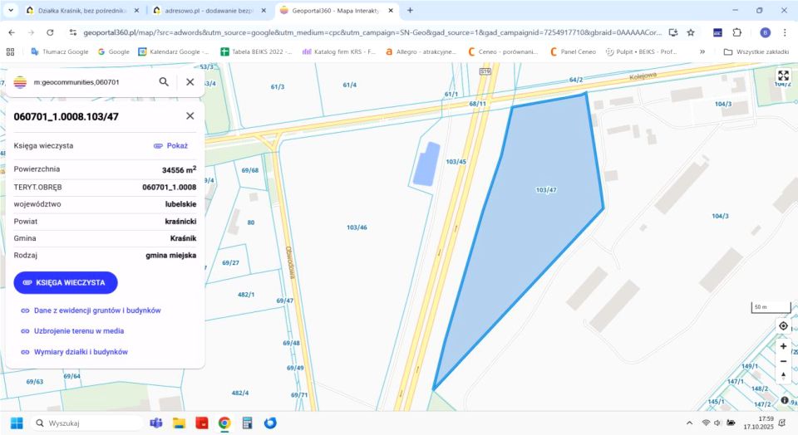The height and width of the screenshot is (435, 798).
Task: Toggle fullscreen map view icon
Action: (783, 76)
